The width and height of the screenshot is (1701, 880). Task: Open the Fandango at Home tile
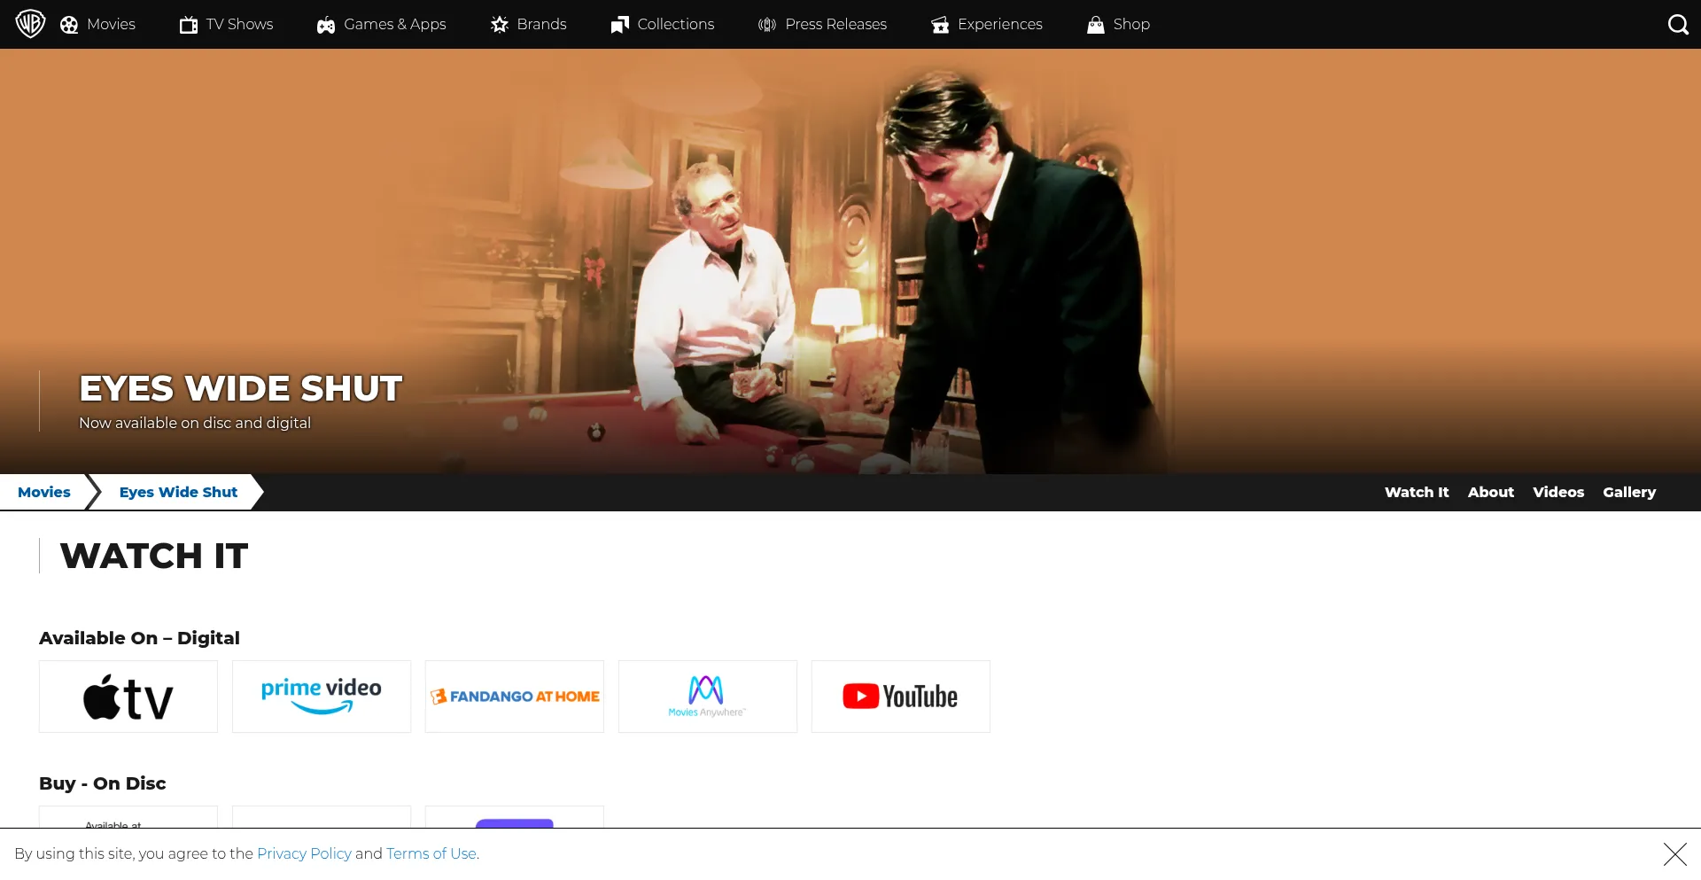click(515, 697)
